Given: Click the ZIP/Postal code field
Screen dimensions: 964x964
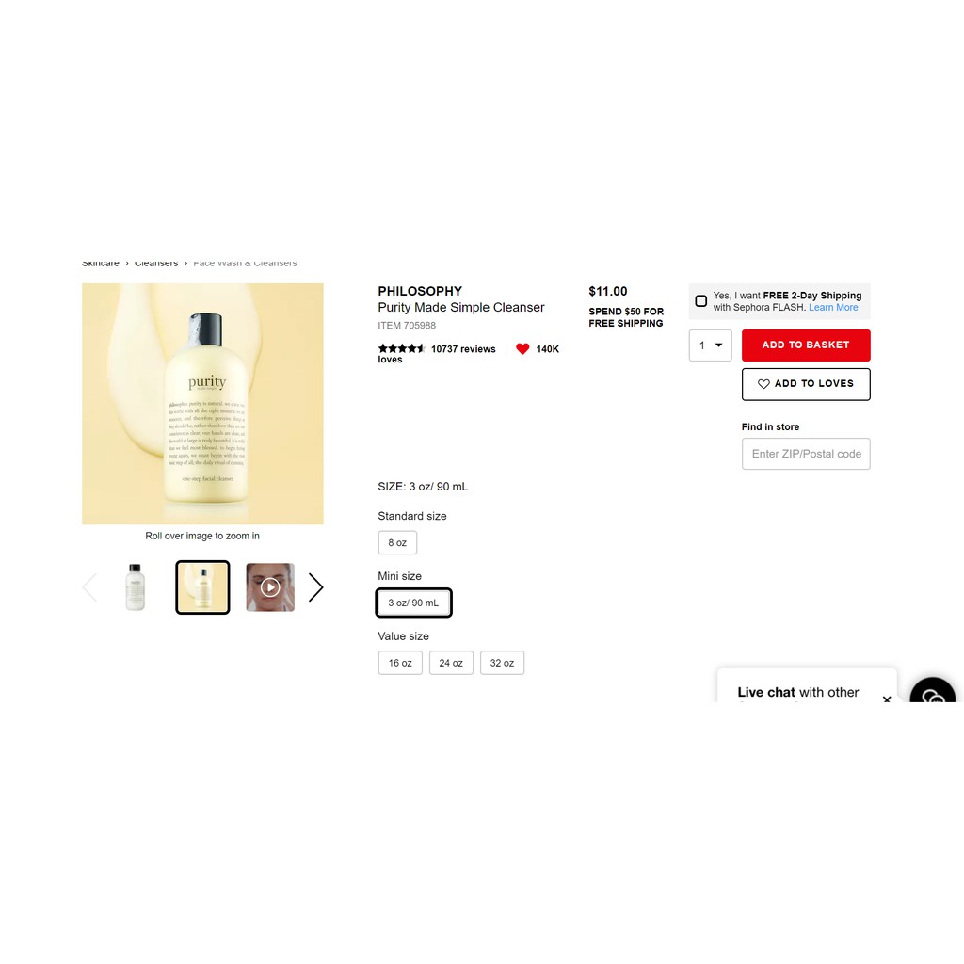Looking at the screenshot, I should (806, 454).
